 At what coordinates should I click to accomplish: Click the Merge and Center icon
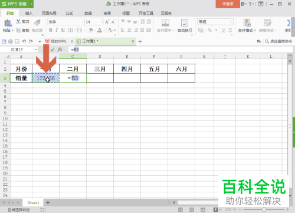(165, 23)
